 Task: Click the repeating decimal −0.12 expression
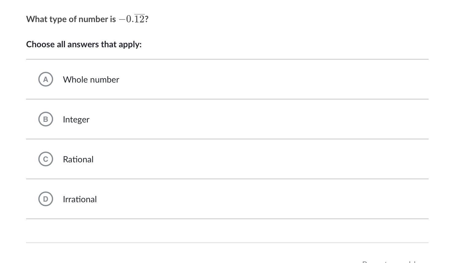(132, 19)
